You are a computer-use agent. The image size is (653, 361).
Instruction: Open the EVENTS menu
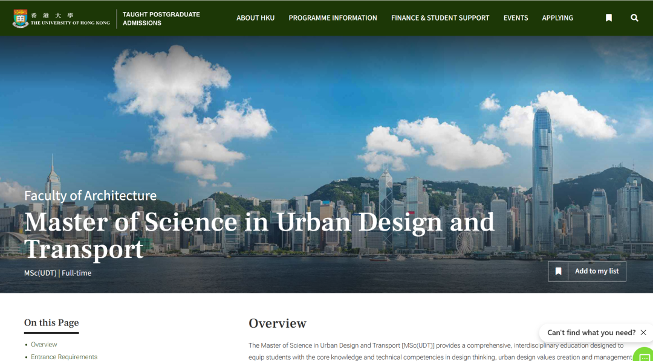(516, 18)
